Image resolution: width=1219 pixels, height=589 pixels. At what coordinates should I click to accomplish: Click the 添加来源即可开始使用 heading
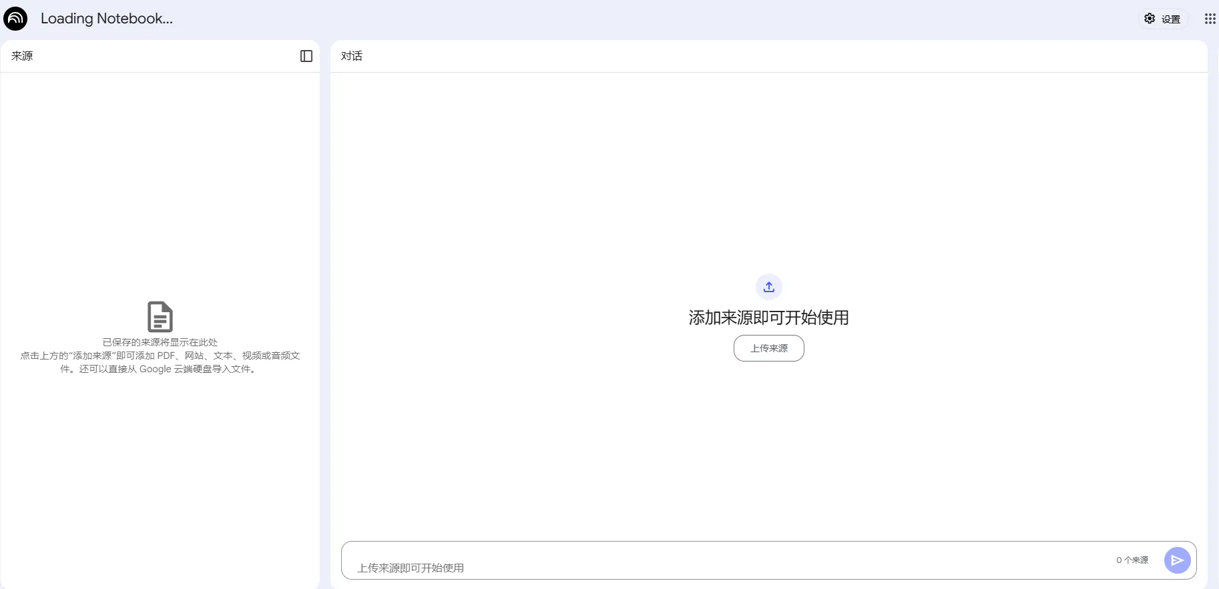768,318
